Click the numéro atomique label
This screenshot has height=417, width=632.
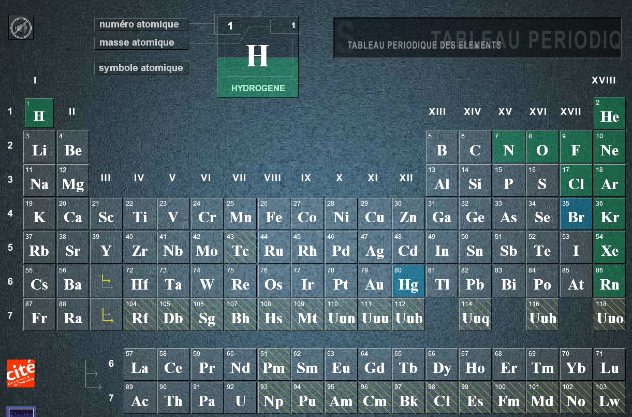pos(141,24)
